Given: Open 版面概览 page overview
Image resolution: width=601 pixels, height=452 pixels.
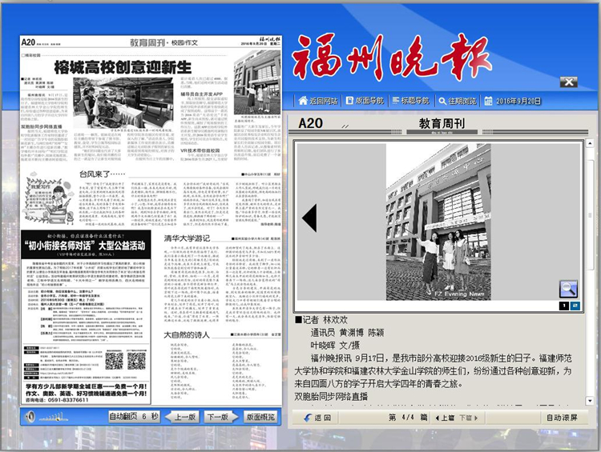Looking at the screenshot, I should (260, 417).
